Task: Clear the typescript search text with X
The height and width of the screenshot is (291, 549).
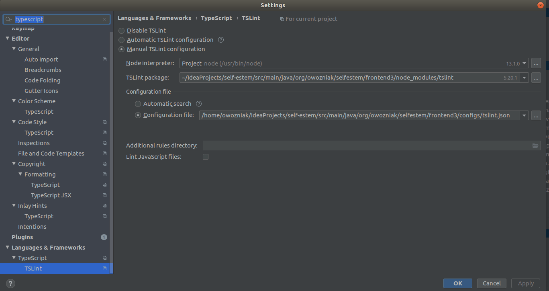Action: click(x=104, y=19)
